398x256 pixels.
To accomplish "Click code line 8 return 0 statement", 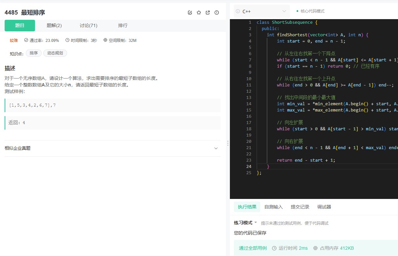I will (x=328, y=66).
